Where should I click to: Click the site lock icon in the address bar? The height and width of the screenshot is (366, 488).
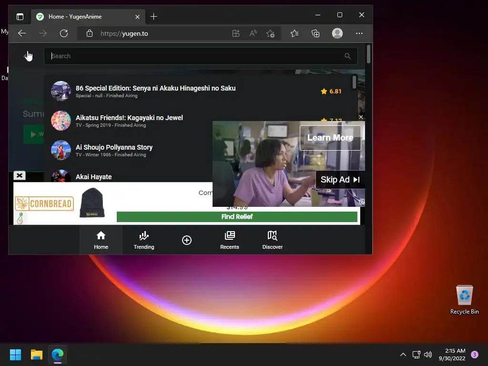[x=90, y=33]
